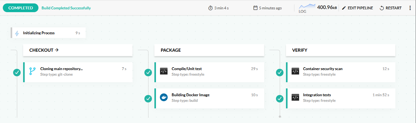Screen dimensions: 416x123
Task: Click the EDIT PIPELINE button
Action: point(357,8)
